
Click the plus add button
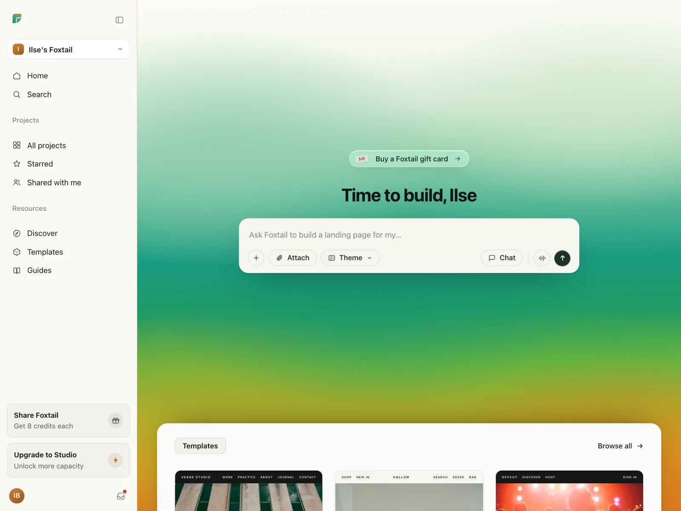(x=256, y=258)
